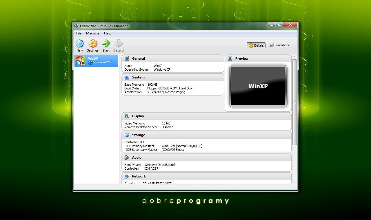
Task: Click the System section chip icon
Action: [127, 77]
